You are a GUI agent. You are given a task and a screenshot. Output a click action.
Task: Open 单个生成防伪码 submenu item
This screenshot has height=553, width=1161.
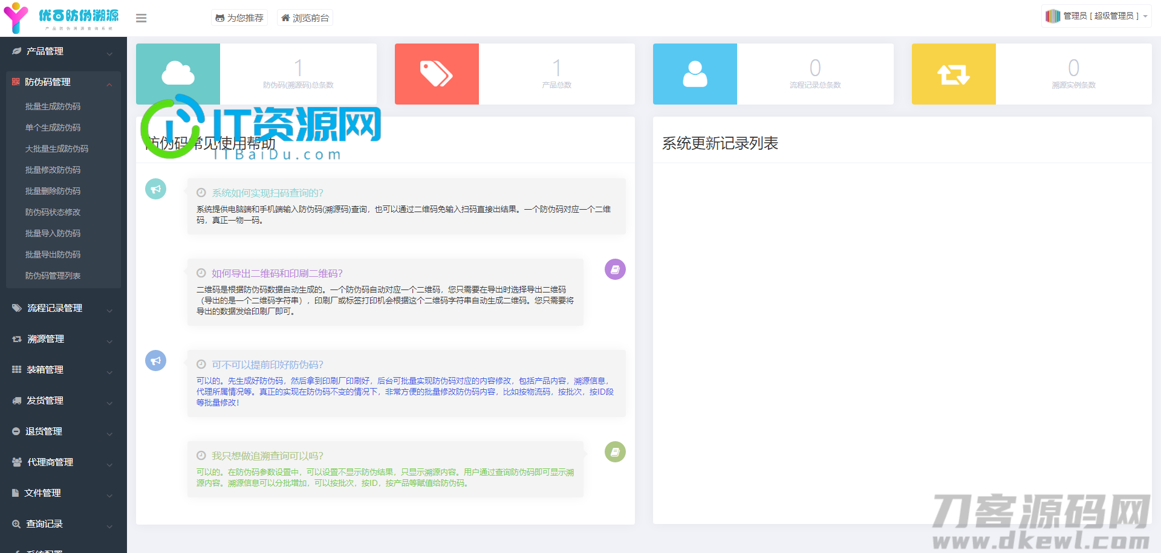(x=53, y=128)
